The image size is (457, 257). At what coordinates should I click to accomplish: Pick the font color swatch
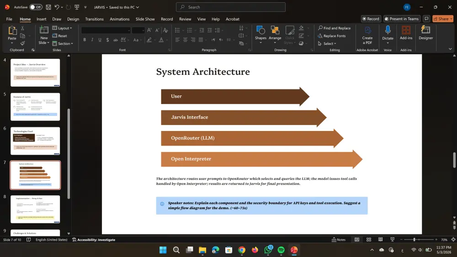click(x=161, y=40)
